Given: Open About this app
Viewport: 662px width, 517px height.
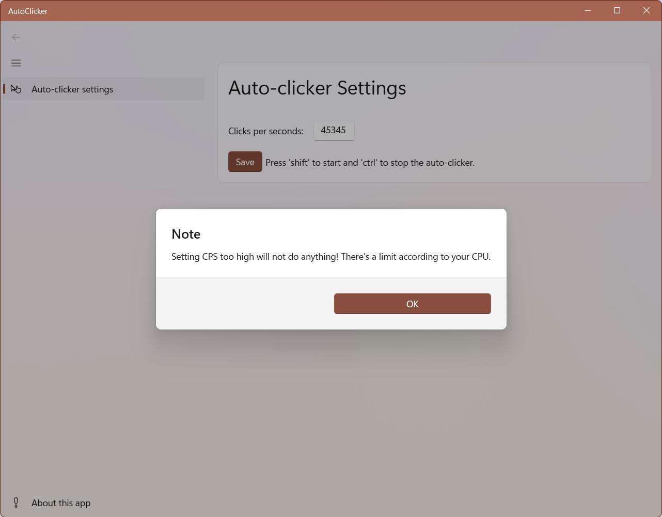Looking at the screenshot, I should pyautogui.click(x=60, y=502).
